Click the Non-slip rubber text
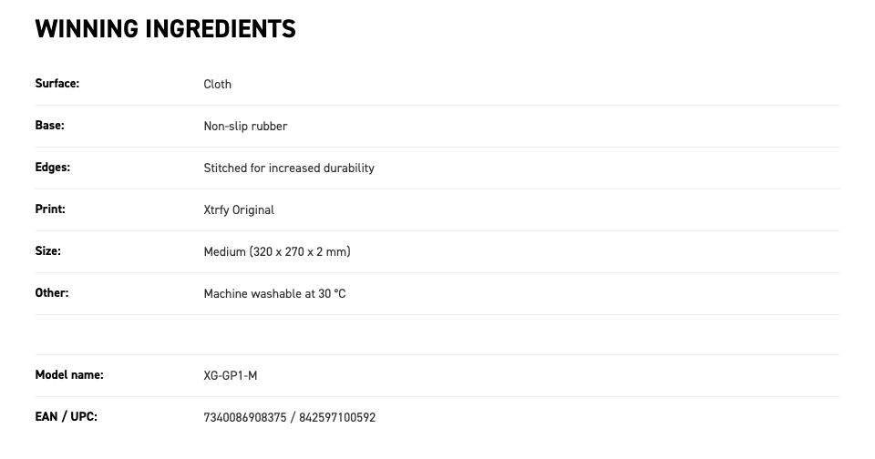 coord(245,126)
